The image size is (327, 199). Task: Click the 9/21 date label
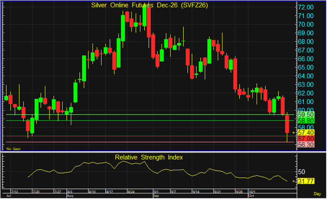coord(217,191)
